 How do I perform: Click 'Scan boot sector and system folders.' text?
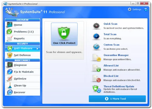(x=124, y=28)
